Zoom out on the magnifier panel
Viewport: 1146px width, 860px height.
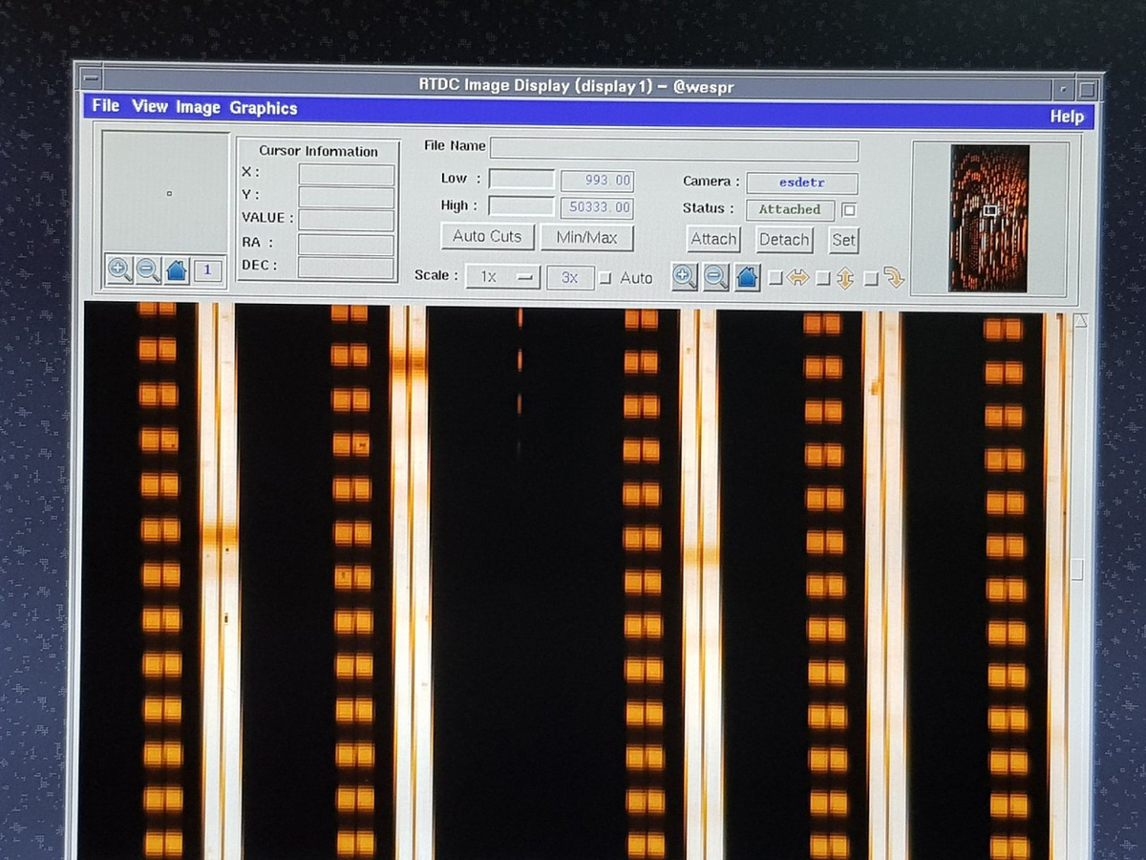[148, 269]
